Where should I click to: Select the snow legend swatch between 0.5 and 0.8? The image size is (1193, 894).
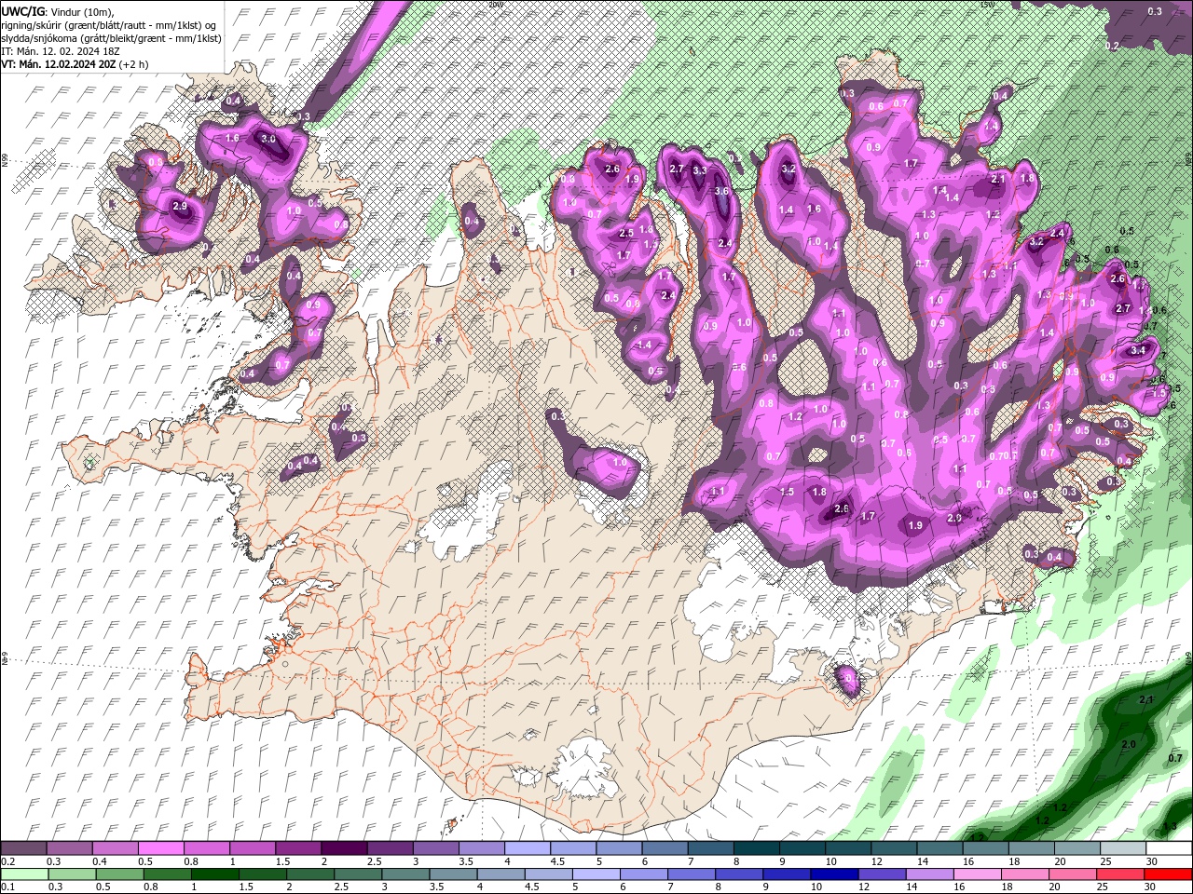tap(161, 848)
